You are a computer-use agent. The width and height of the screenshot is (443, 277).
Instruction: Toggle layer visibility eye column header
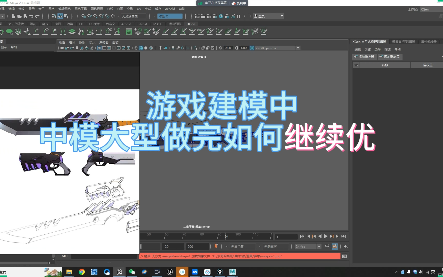356,65
